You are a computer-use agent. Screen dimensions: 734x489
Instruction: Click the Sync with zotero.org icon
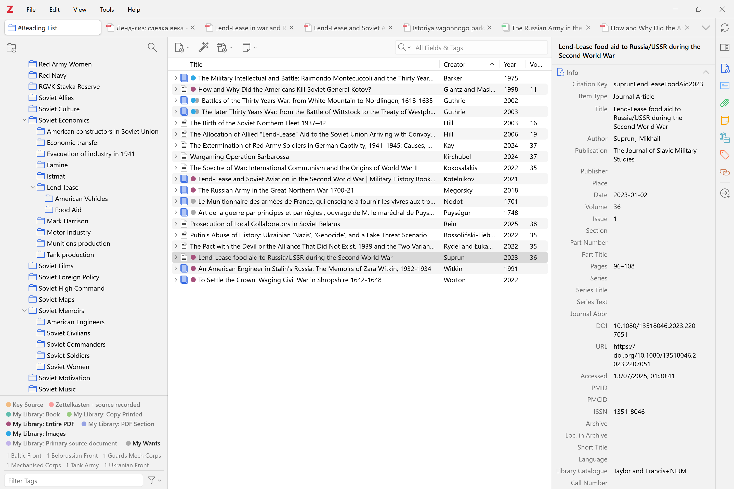725,28
